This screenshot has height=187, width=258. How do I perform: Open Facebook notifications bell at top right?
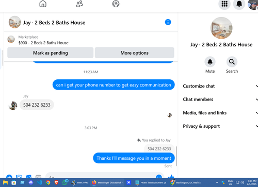point(239,4)
